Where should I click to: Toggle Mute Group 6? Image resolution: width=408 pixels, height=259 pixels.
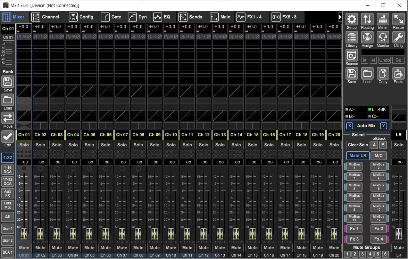[386, 254]
